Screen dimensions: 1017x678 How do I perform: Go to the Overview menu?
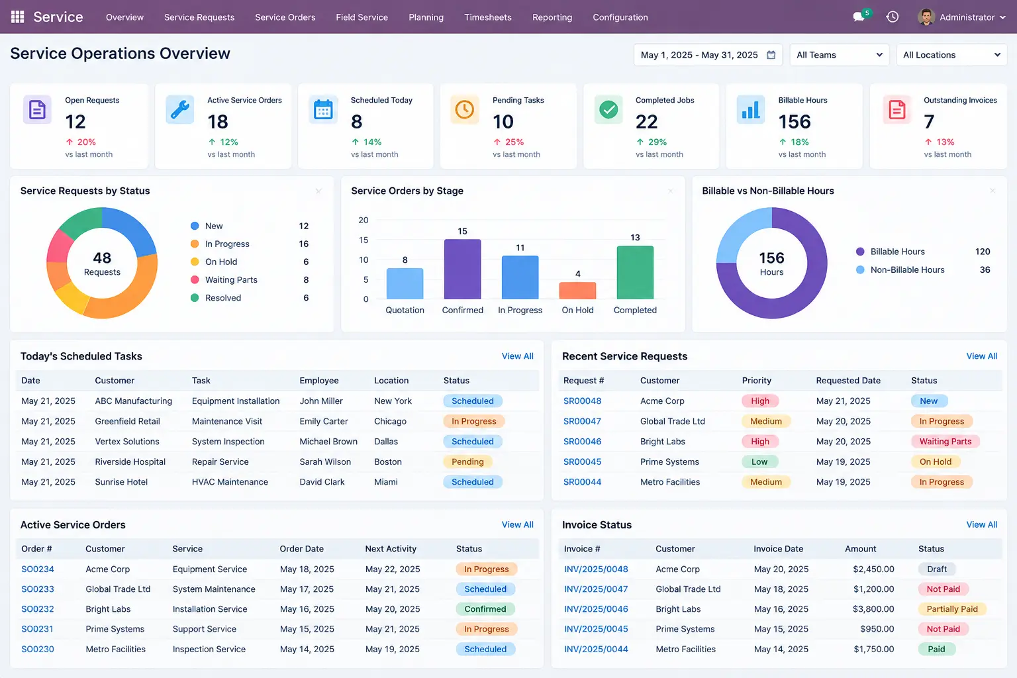(124, 17)
